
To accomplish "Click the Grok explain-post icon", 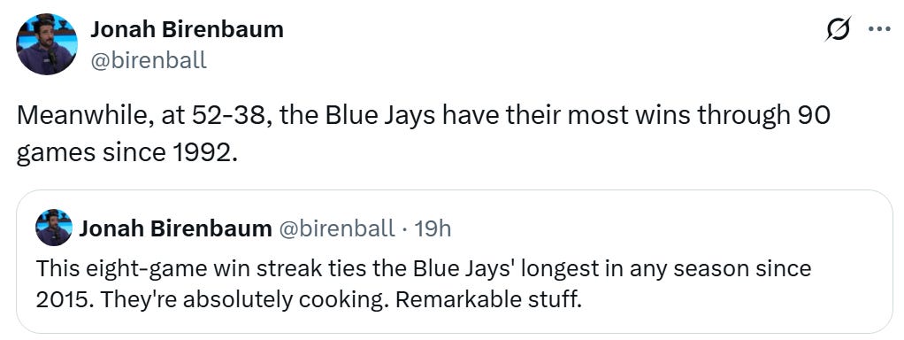I will click(838, 29).
